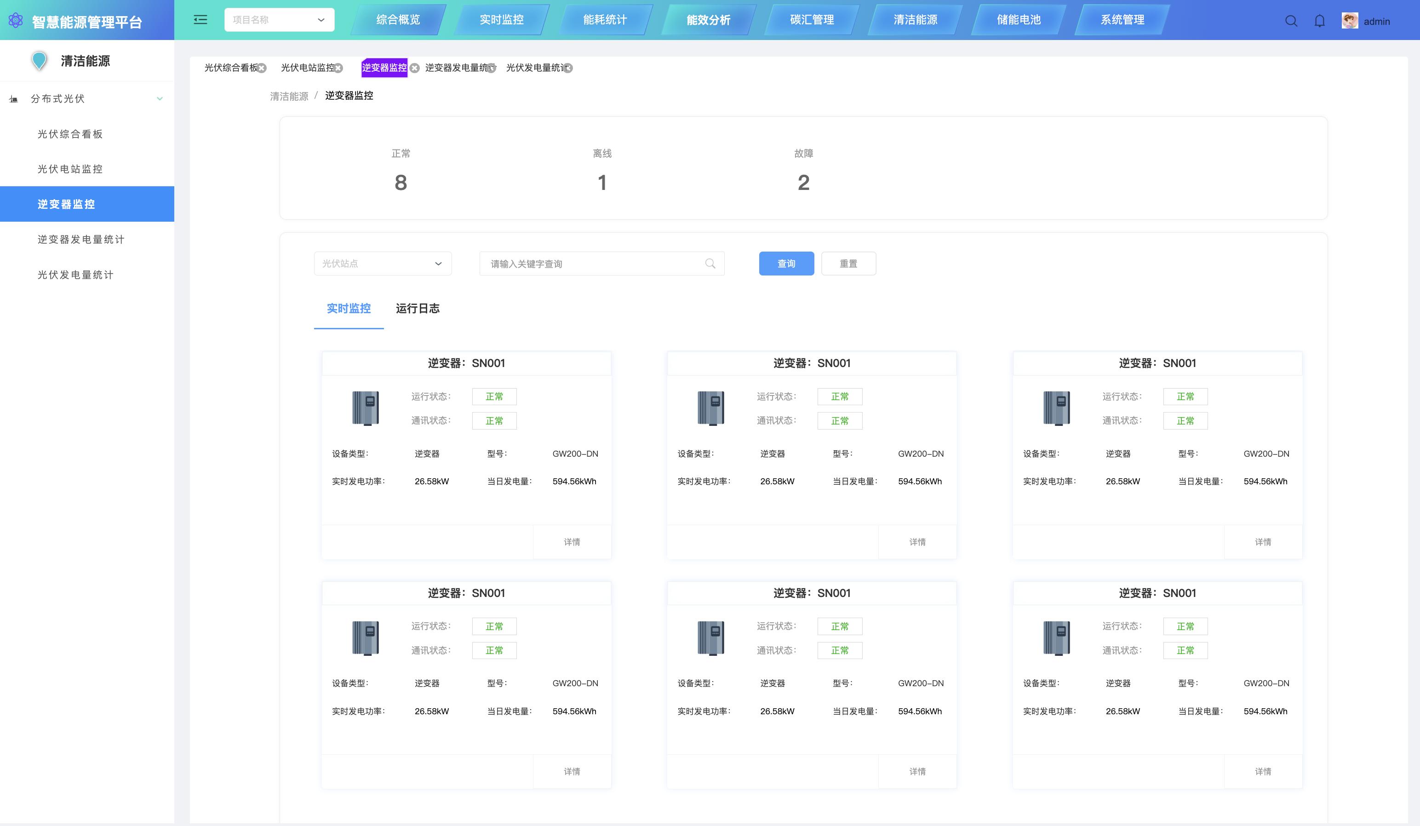Screen dimensions: 1420x826
Task: Click the sidebar collapse hamburger icon
Action: point(200,20)
